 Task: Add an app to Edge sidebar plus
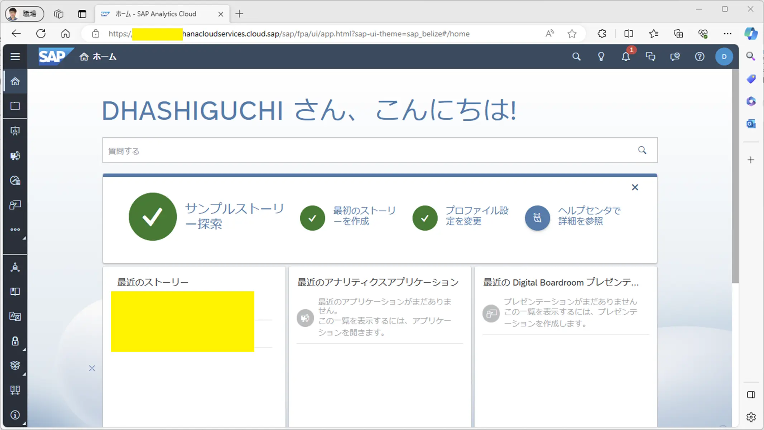pos(751,160)
